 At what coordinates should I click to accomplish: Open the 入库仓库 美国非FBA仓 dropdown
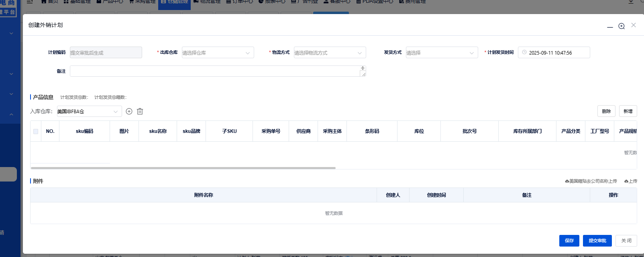pyautogui.click(x=90, y=111)
